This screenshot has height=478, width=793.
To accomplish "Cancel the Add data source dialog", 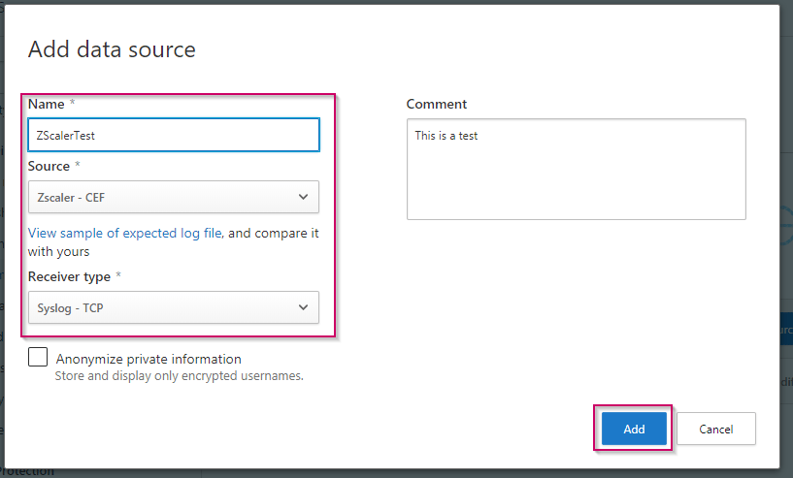I will tap(715, 429).
